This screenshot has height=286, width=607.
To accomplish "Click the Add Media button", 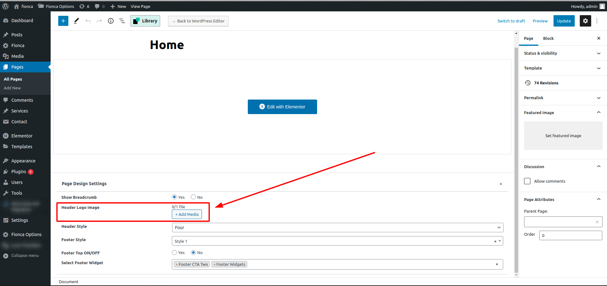I will [187, 214].
